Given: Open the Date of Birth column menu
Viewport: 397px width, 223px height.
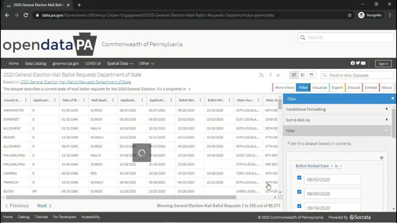Looking at the screenshot, I should pyautogui.click(x=84, y=100).
